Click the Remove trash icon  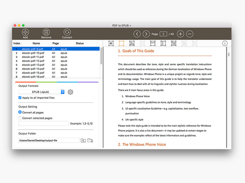pos(46,32)
